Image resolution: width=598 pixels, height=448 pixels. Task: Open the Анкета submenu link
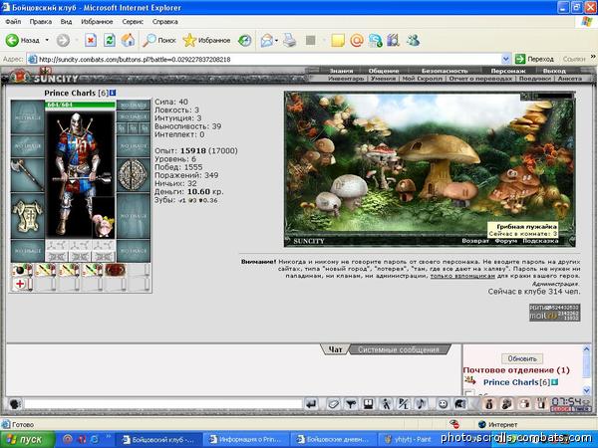click(x=570, y=78)
